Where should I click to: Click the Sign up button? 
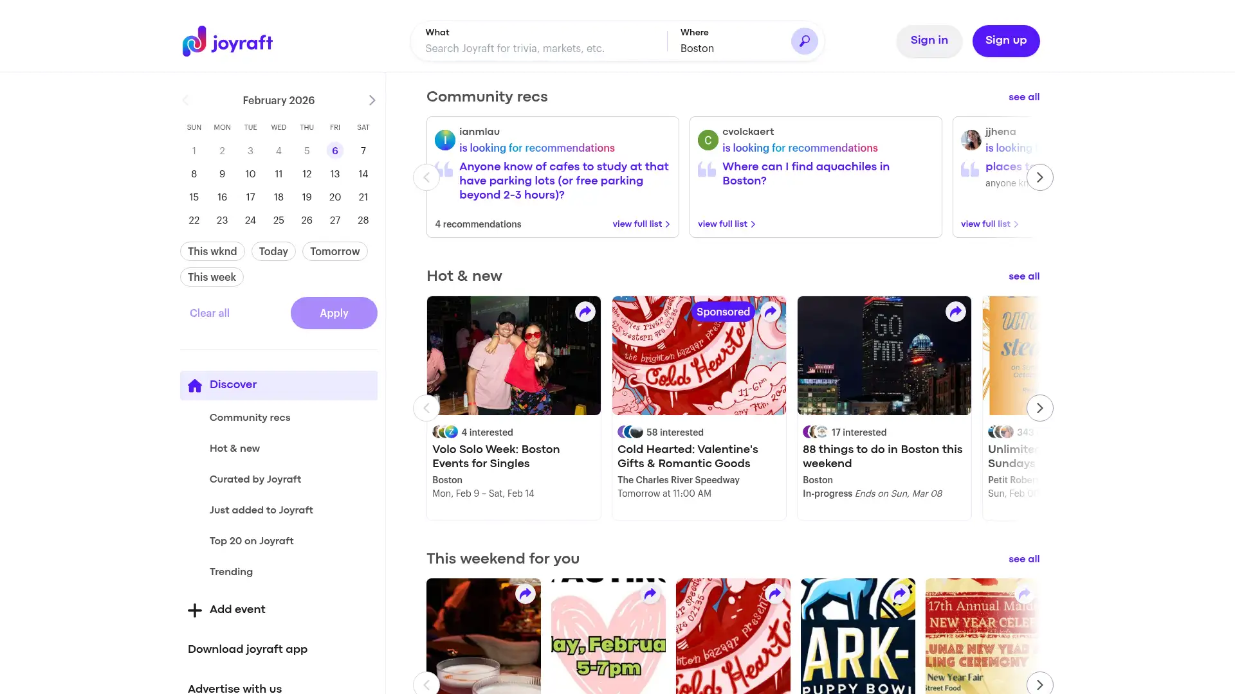pyautogui.click(x=1005, y=40)
